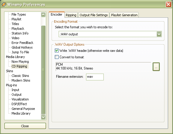
Task: Click the PCM format display box
Action: pyautogui.click(x=103, y=67)
